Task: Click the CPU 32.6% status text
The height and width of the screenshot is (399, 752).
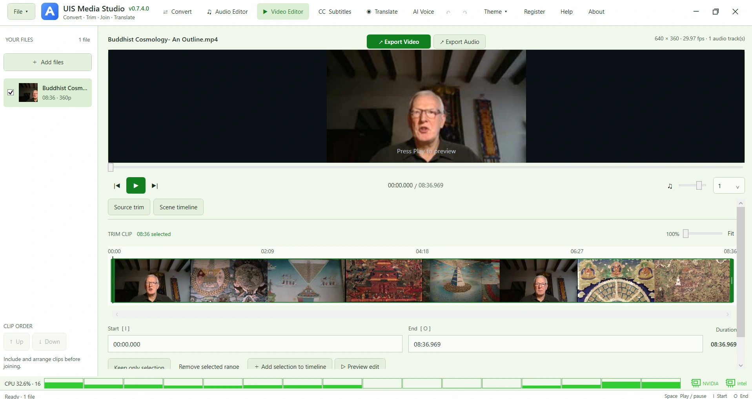Action: tap(23, 384)
